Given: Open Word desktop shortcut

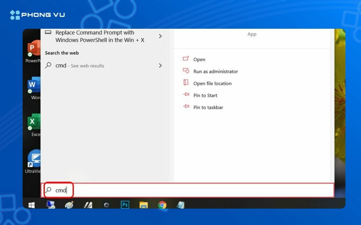Looking at the screenshot, I should point(34,88).
